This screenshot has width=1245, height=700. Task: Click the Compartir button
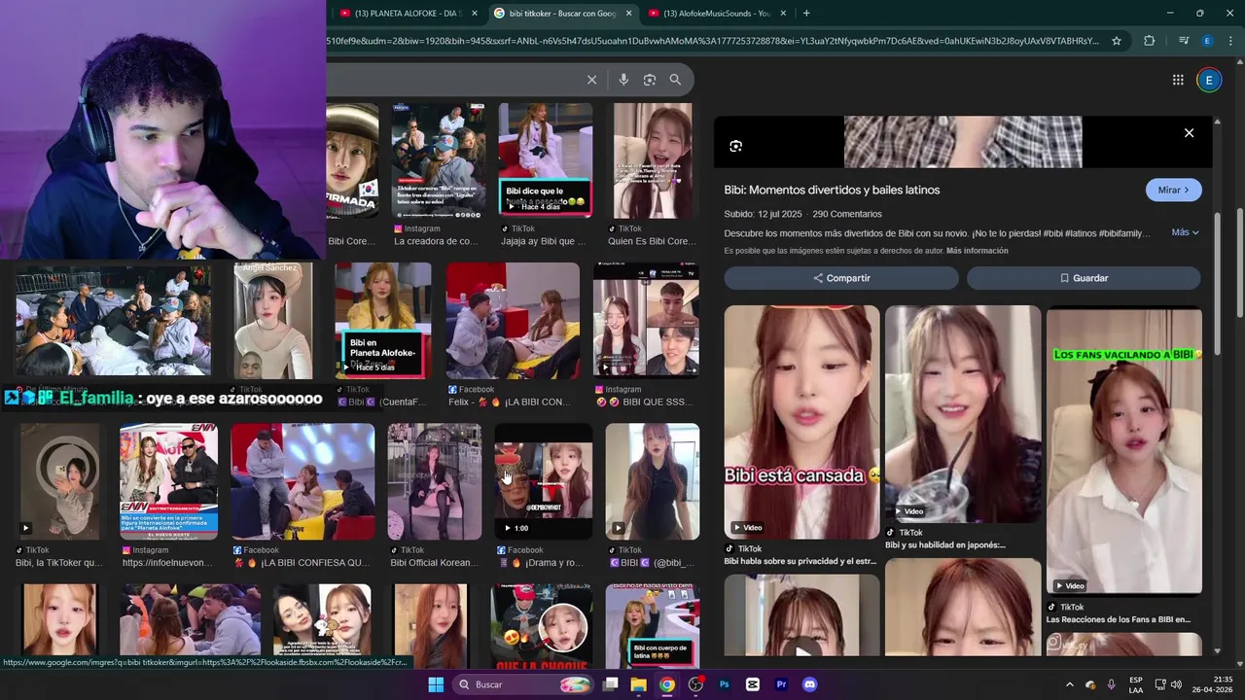tap(841, 278)
